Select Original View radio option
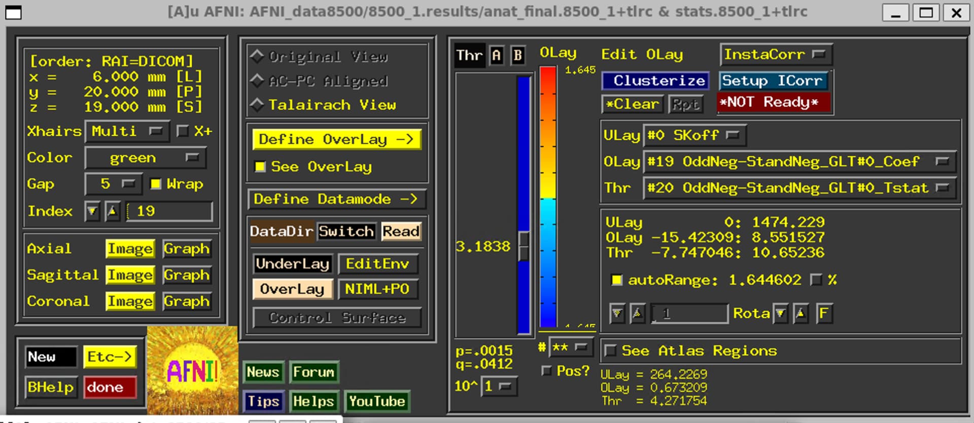 (x=258, y=56)
